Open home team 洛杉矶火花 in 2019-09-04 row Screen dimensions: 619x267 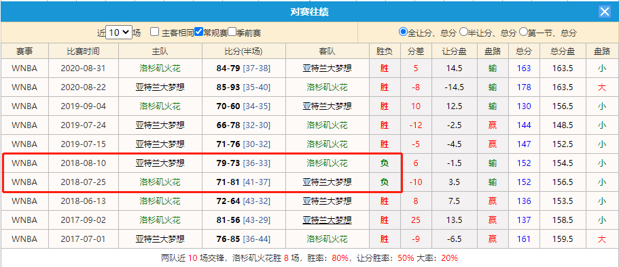pos(160,106)
